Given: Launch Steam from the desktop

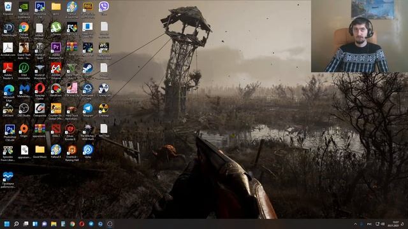Looking at the screenshot, I should click(x=88, y=70).
